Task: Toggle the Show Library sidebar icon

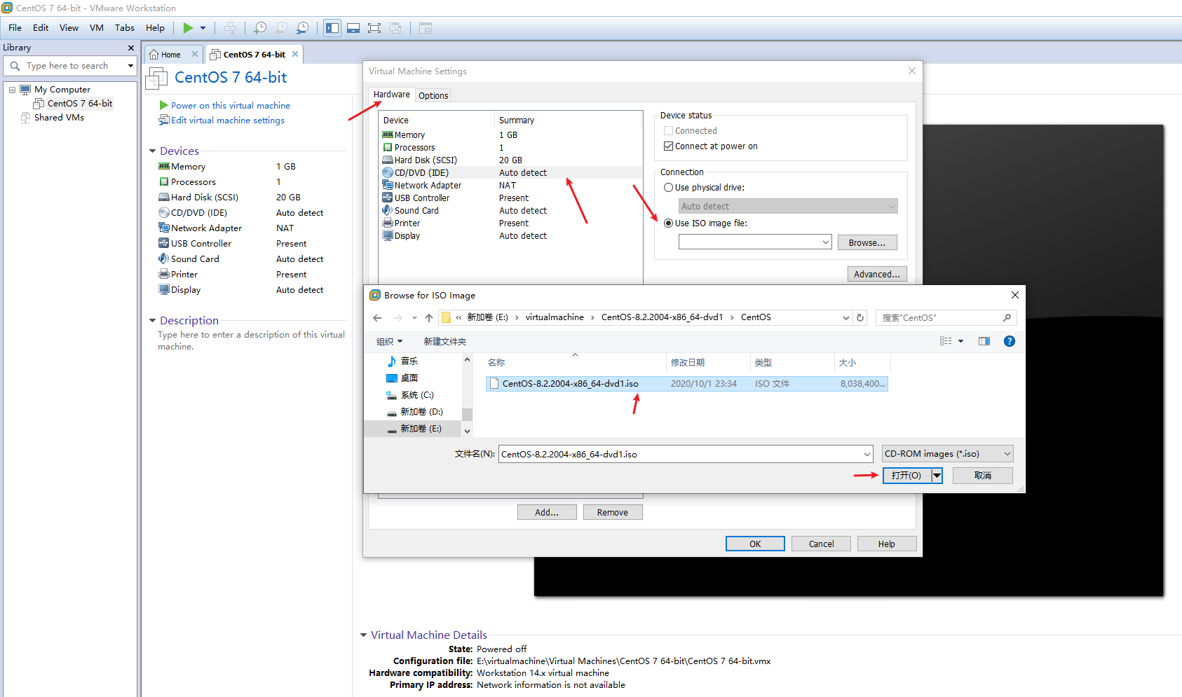Action: [332, 28]
